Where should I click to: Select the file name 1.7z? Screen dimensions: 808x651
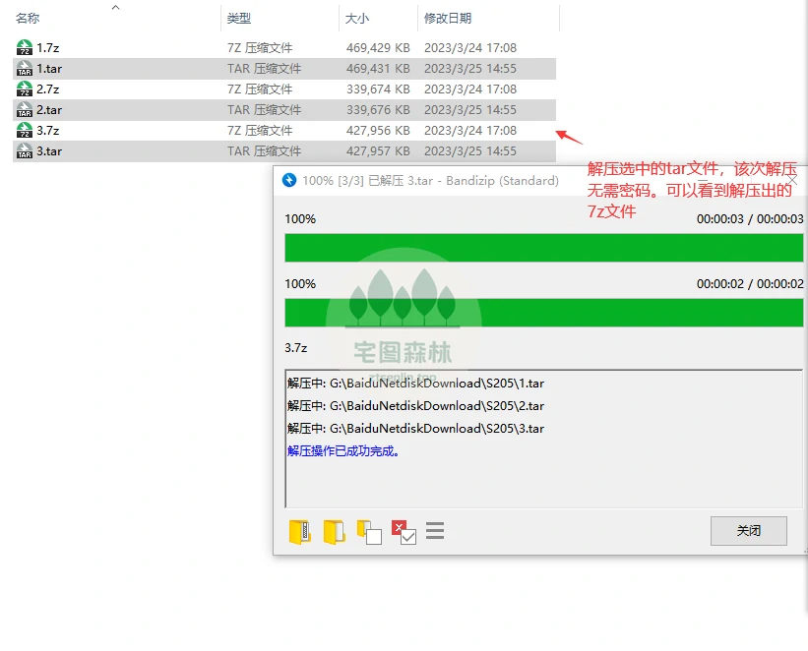click(47, 48)
